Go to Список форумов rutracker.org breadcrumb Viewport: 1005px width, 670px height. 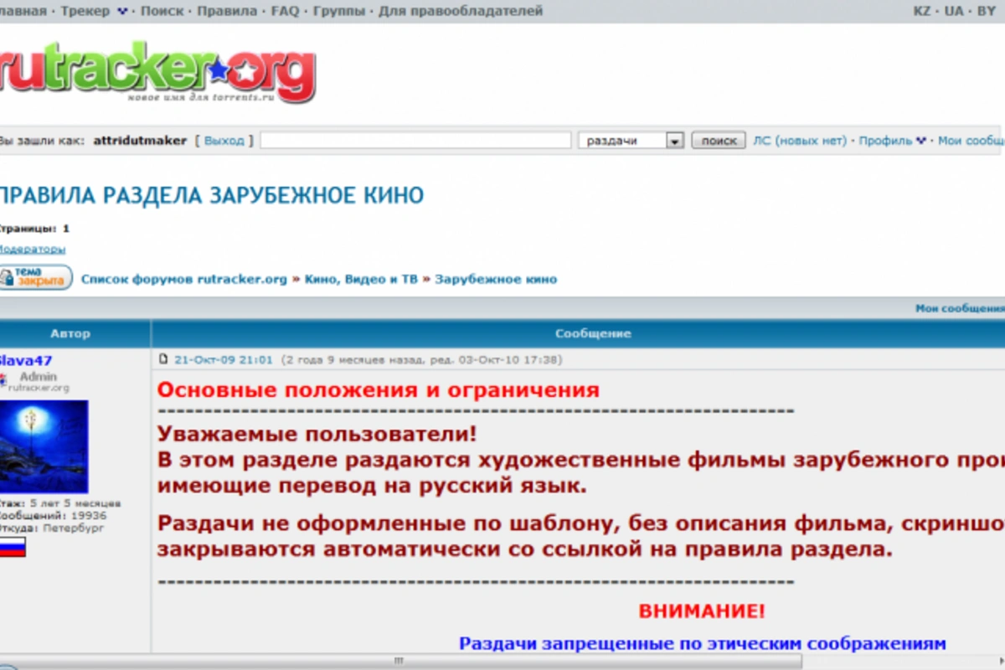(183, 279)
